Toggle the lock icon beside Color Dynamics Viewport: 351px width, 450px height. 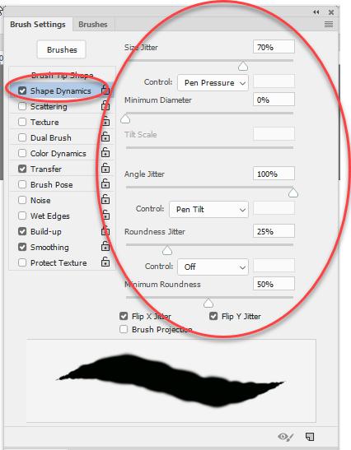(x=105, y=152)
